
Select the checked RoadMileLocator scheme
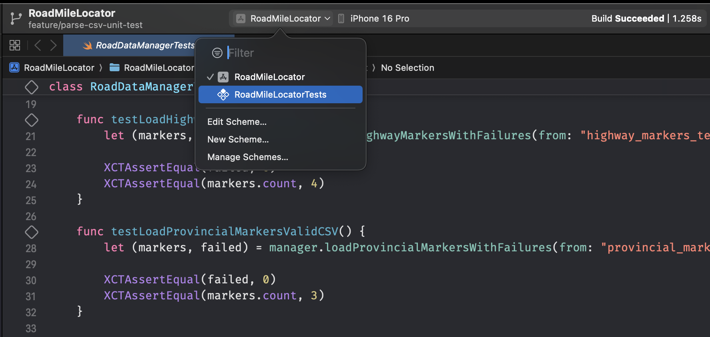point(269,77)
